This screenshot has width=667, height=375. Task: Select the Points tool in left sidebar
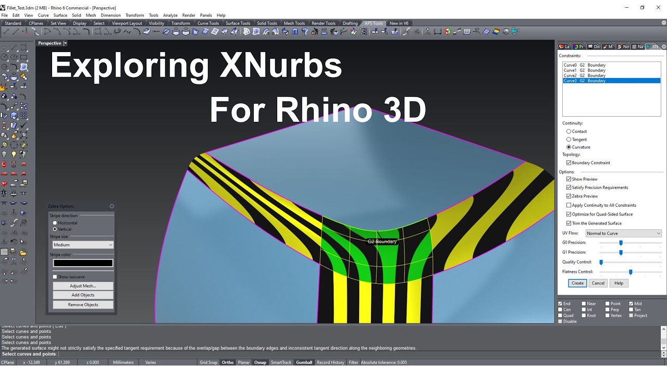(4, 47)
